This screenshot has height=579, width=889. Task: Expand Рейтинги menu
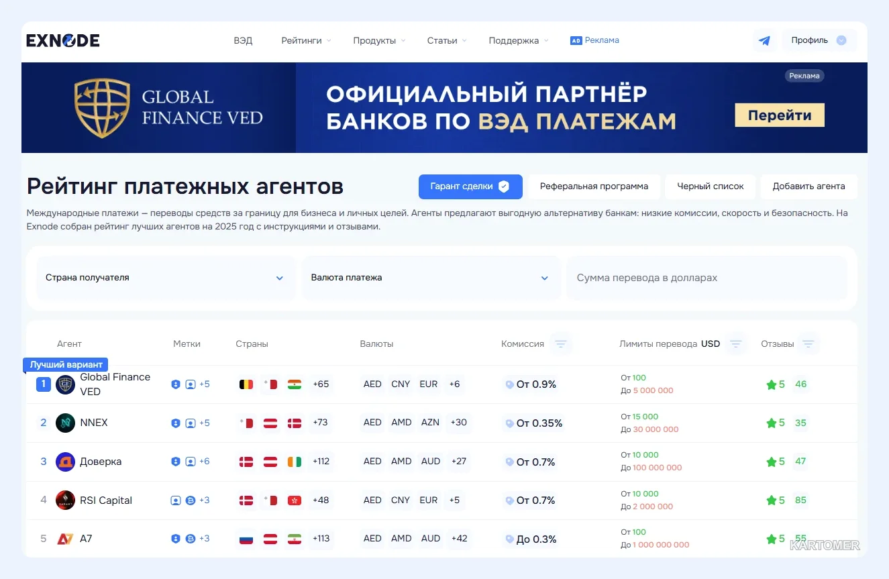(x=306, y=40)
